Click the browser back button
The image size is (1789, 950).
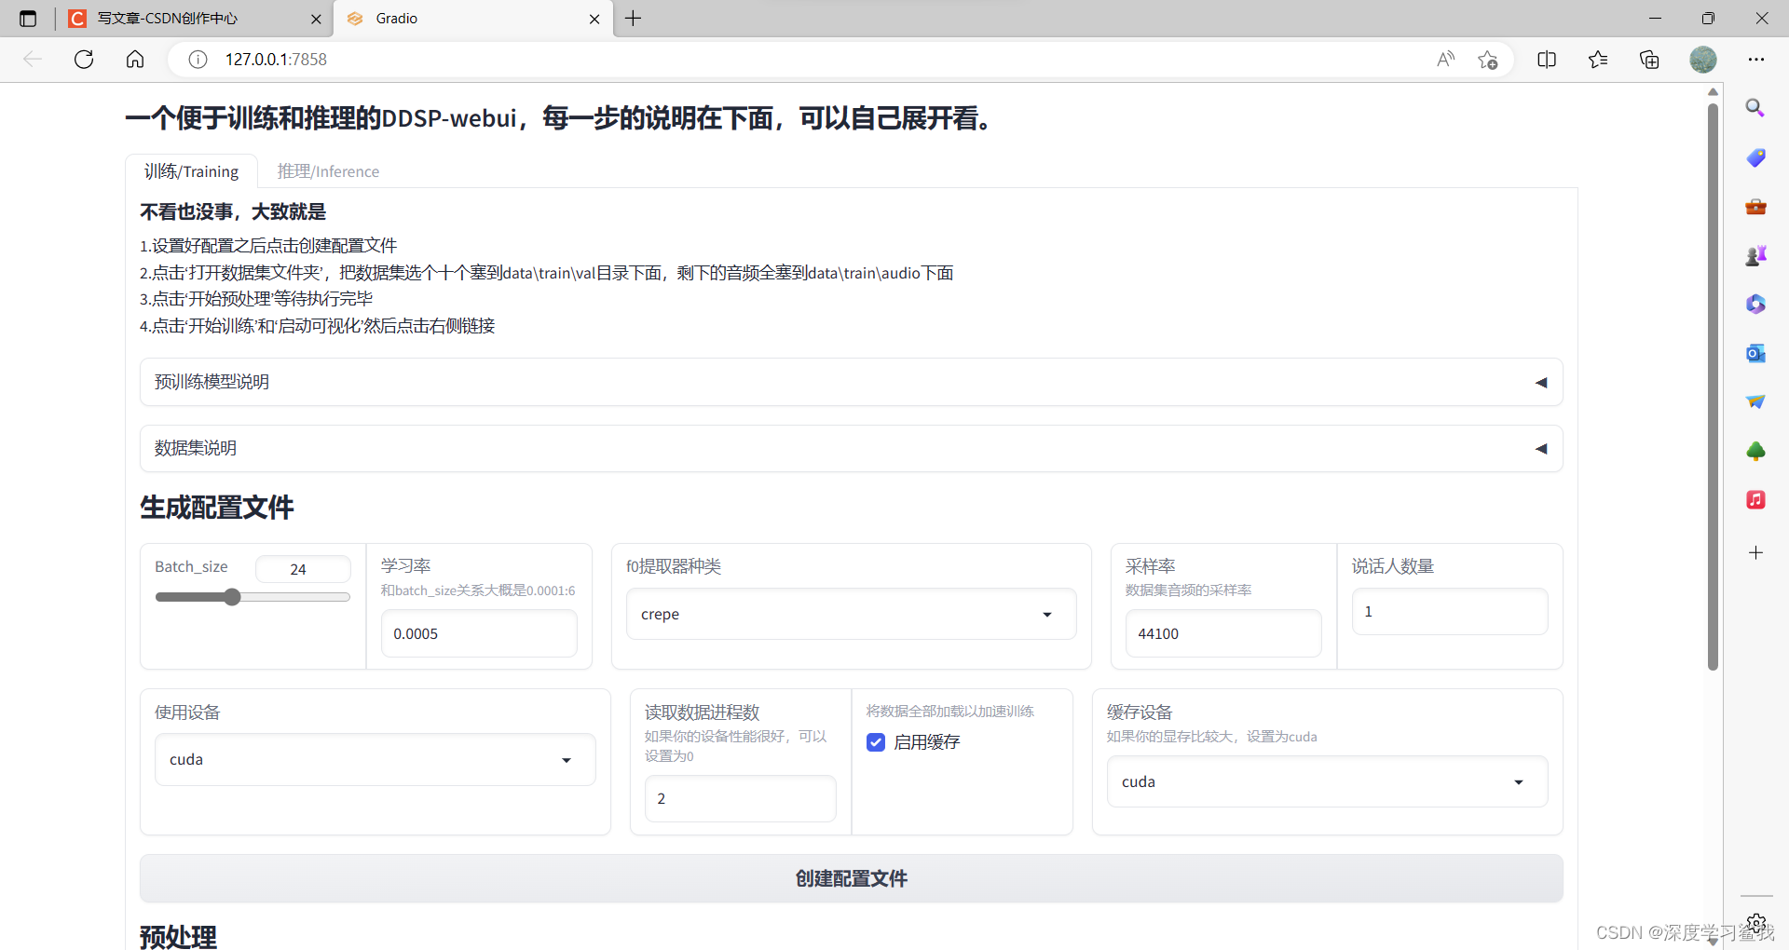tap(33, 59)
